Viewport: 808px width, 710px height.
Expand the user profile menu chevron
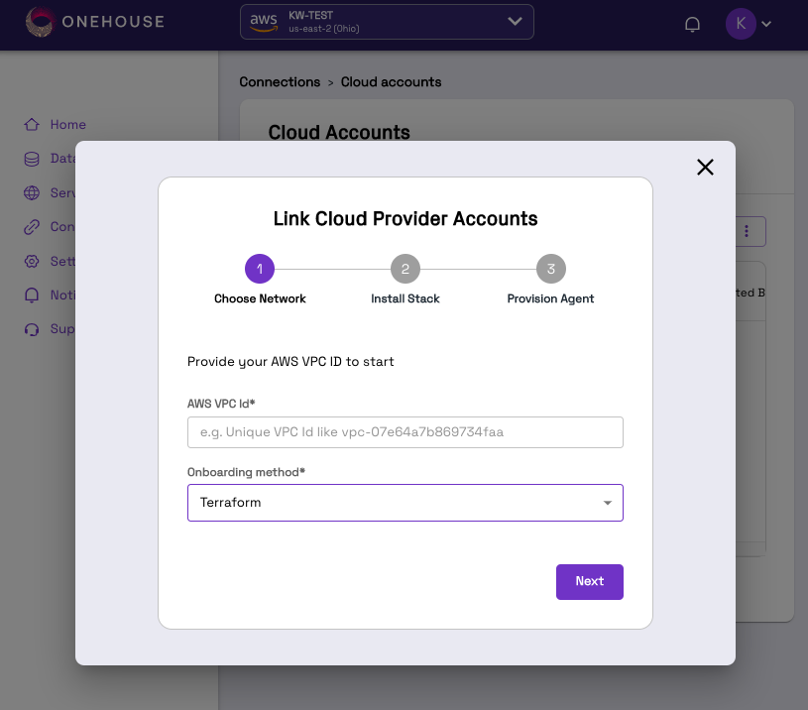[x=764, y=23]
